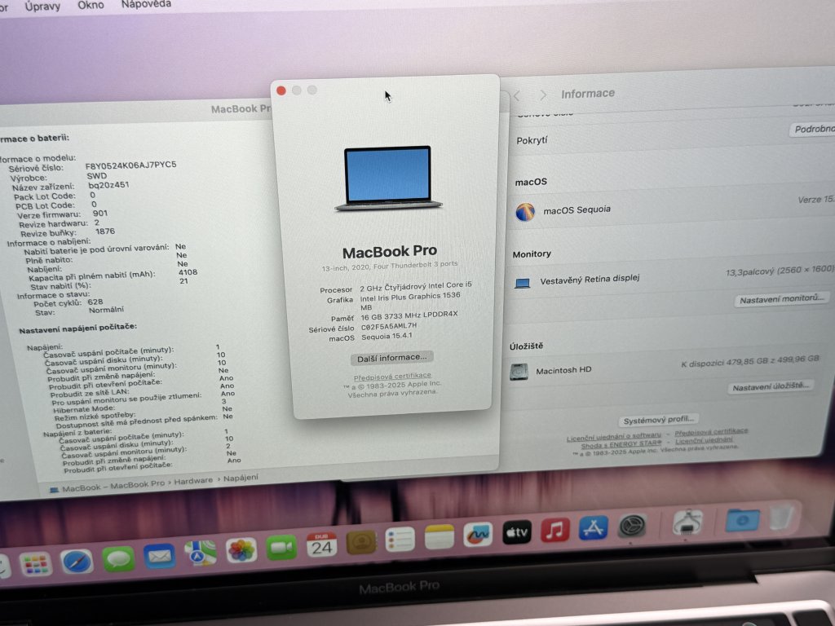Click the Další informace... button

click(392, 359)
